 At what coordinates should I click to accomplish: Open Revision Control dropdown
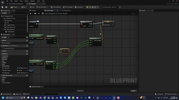tap(171, 94)
